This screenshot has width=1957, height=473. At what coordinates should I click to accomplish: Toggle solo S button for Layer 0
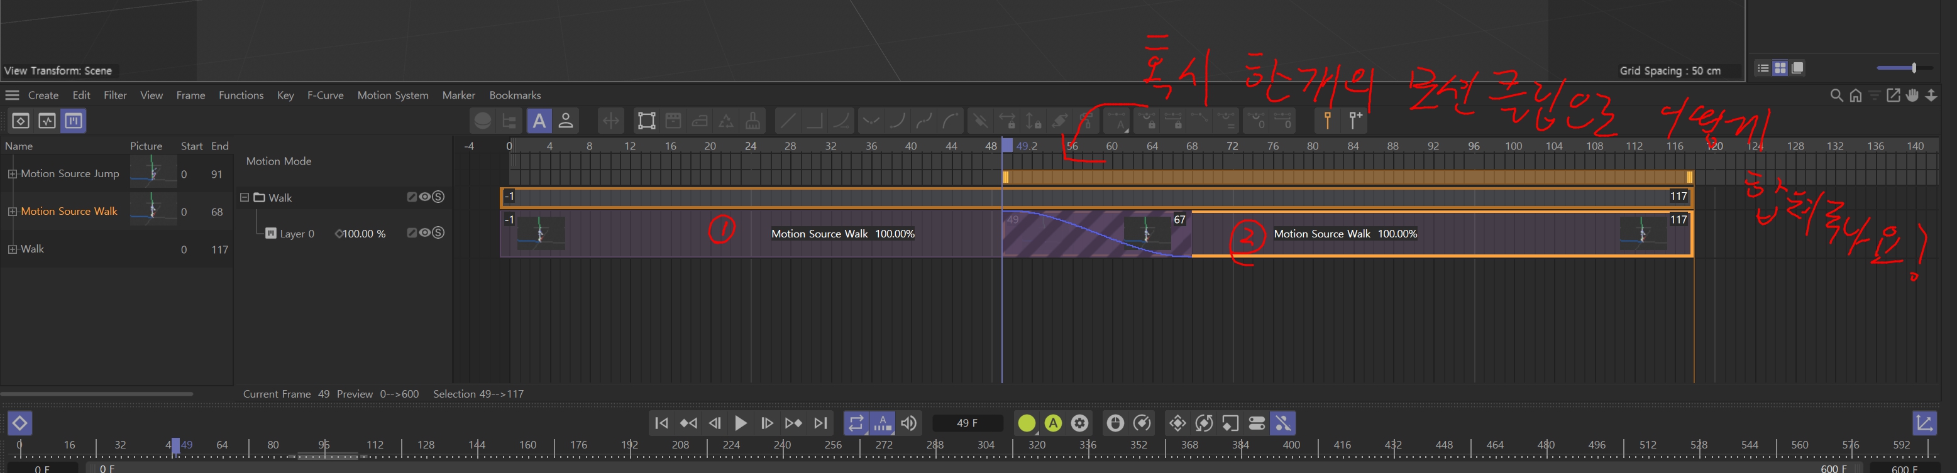tap(438, 232)
